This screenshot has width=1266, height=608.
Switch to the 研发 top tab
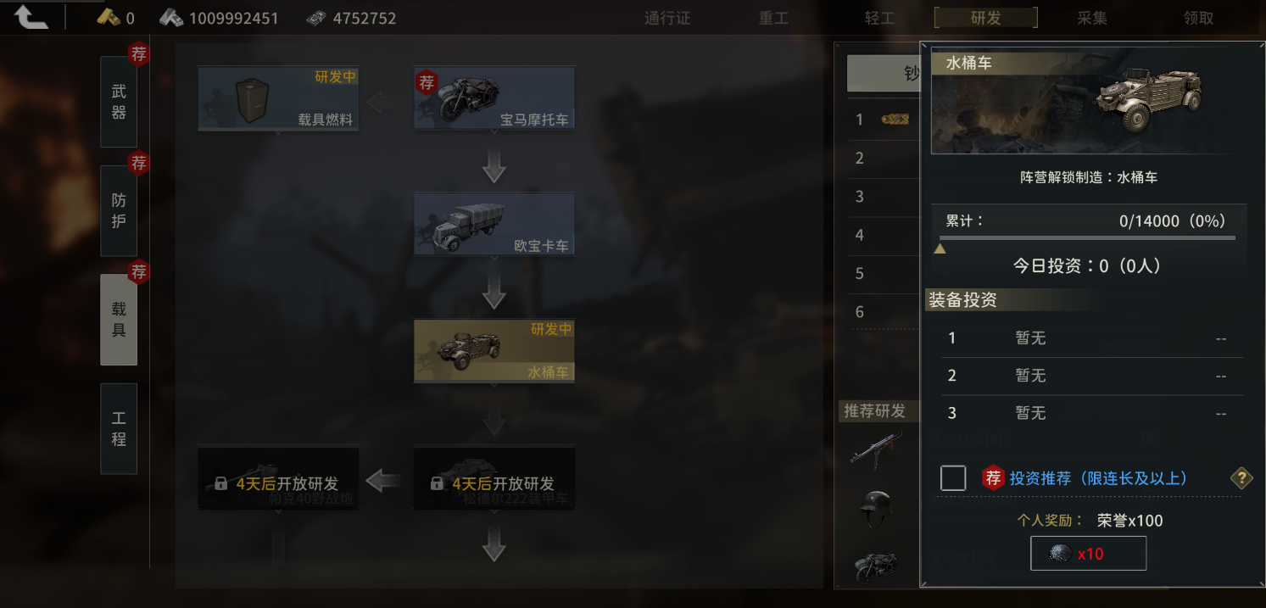click(x=986, y=18)
